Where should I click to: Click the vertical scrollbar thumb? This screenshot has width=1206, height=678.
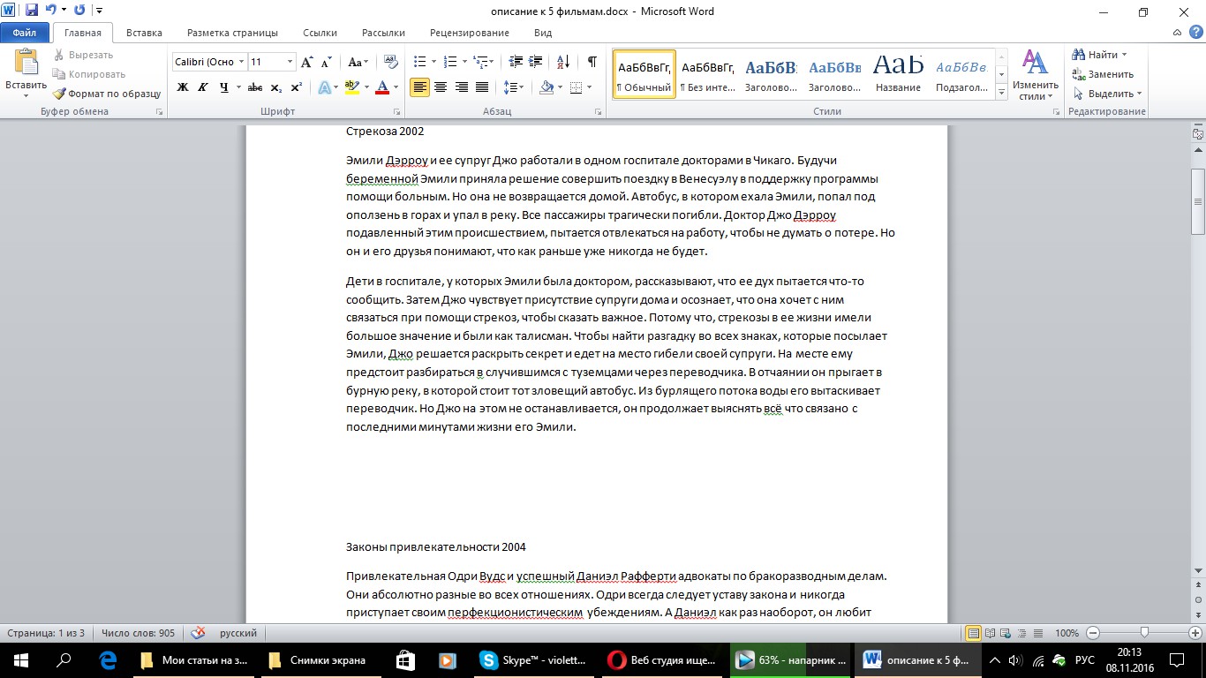(1198, 201)
